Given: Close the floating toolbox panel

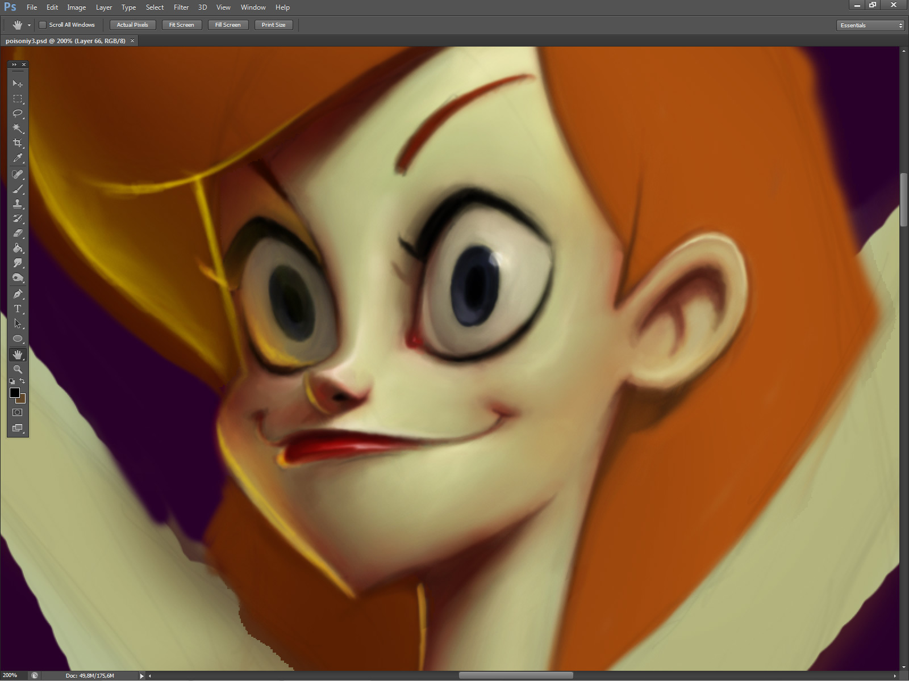Looking at the screenshot, I should click(24, 65).
